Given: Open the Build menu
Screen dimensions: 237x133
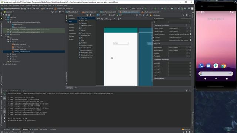Looking at the screenshot, I should [x=41, y=5].
